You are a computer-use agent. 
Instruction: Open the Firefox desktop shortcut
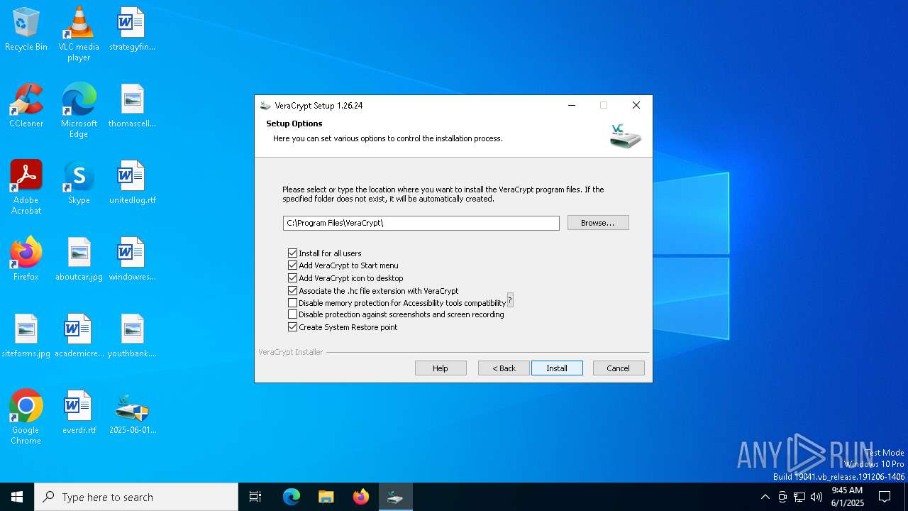tap(26, 259)
